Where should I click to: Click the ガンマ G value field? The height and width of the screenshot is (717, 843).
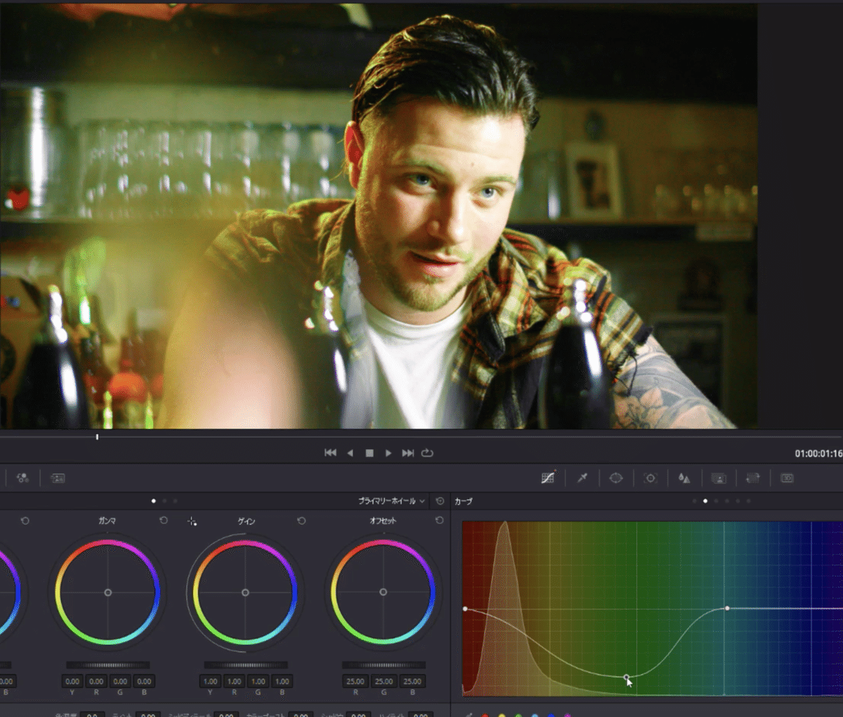120,681
